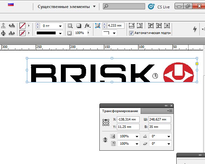Click the third fitting icon with arrows
Viewport: 205px width, 164px height.
151,26
